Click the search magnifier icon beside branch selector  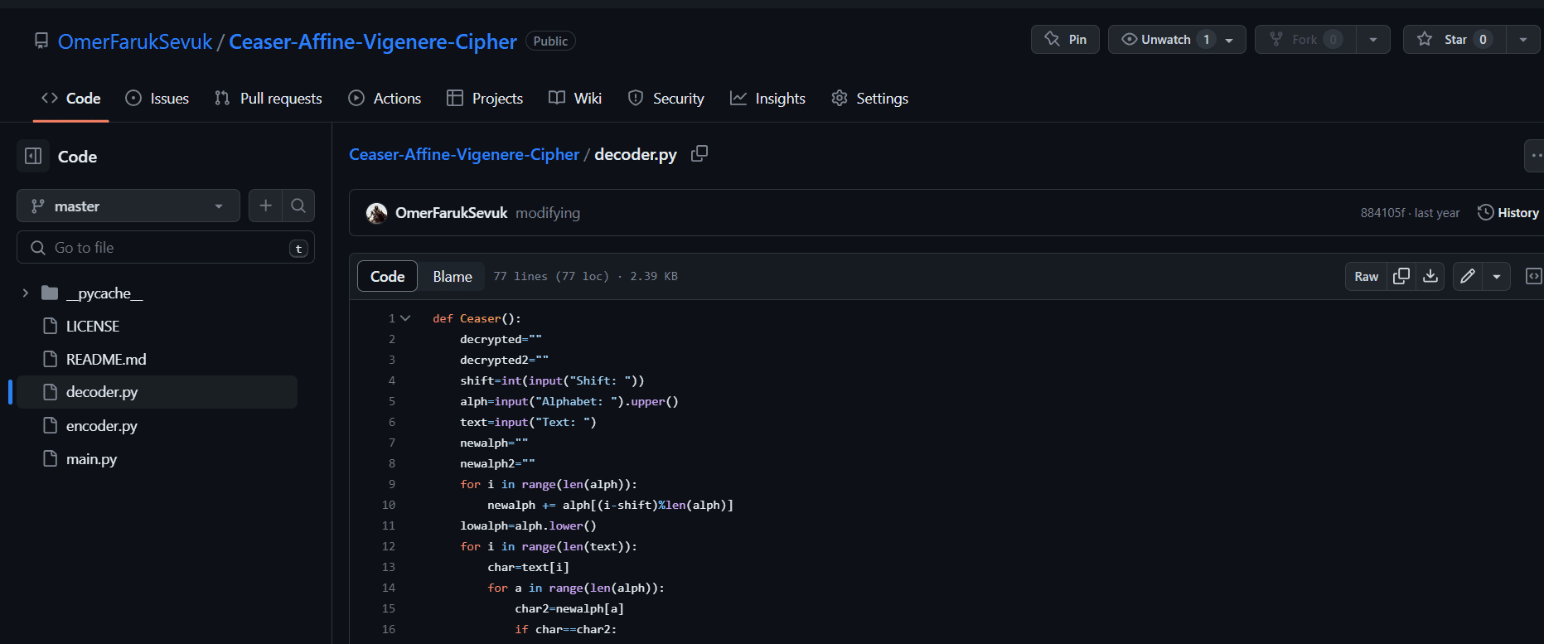pos(298,206)
